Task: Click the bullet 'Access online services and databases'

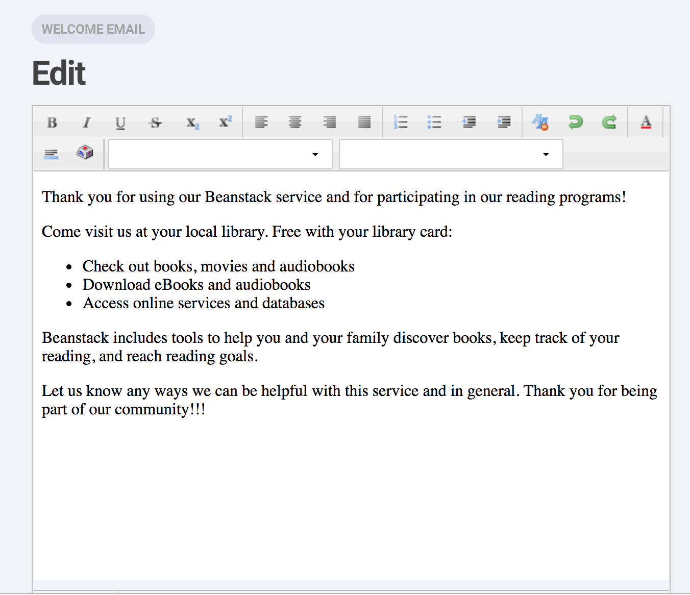Action: click(x=204, y=303)
